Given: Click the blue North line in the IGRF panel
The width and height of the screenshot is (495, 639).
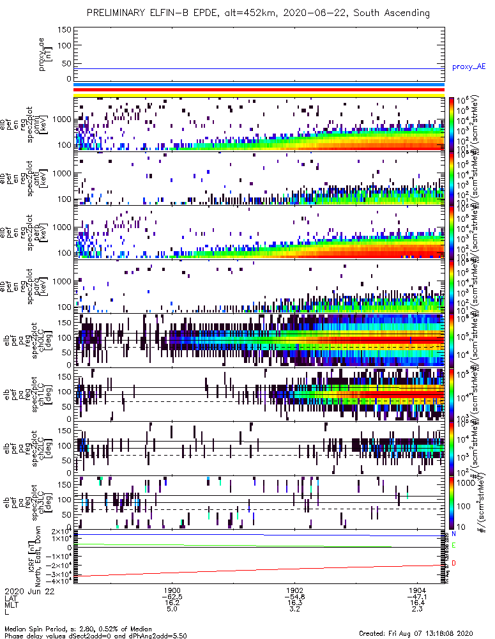Looking at the screenshot, I should point(259,535).
